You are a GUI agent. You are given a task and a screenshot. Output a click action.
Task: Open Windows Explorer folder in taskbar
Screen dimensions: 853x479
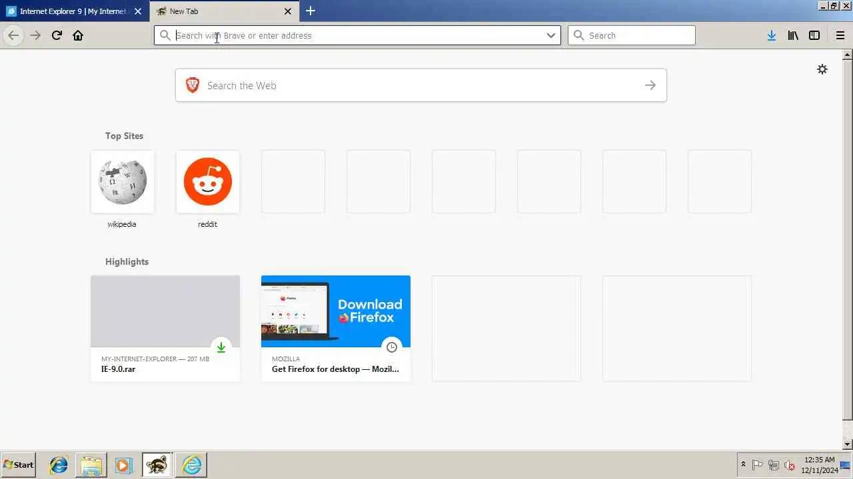click(x=91, y=465)
